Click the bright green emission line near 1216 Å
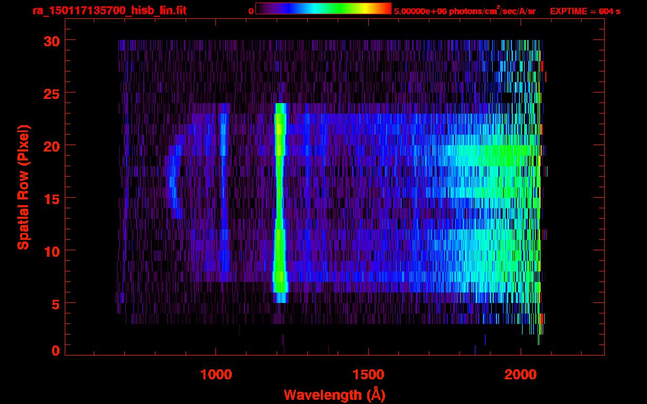Image resolution: width=647 pixels, height=404 pixels. pyautogui.click(x=280, y=203)
